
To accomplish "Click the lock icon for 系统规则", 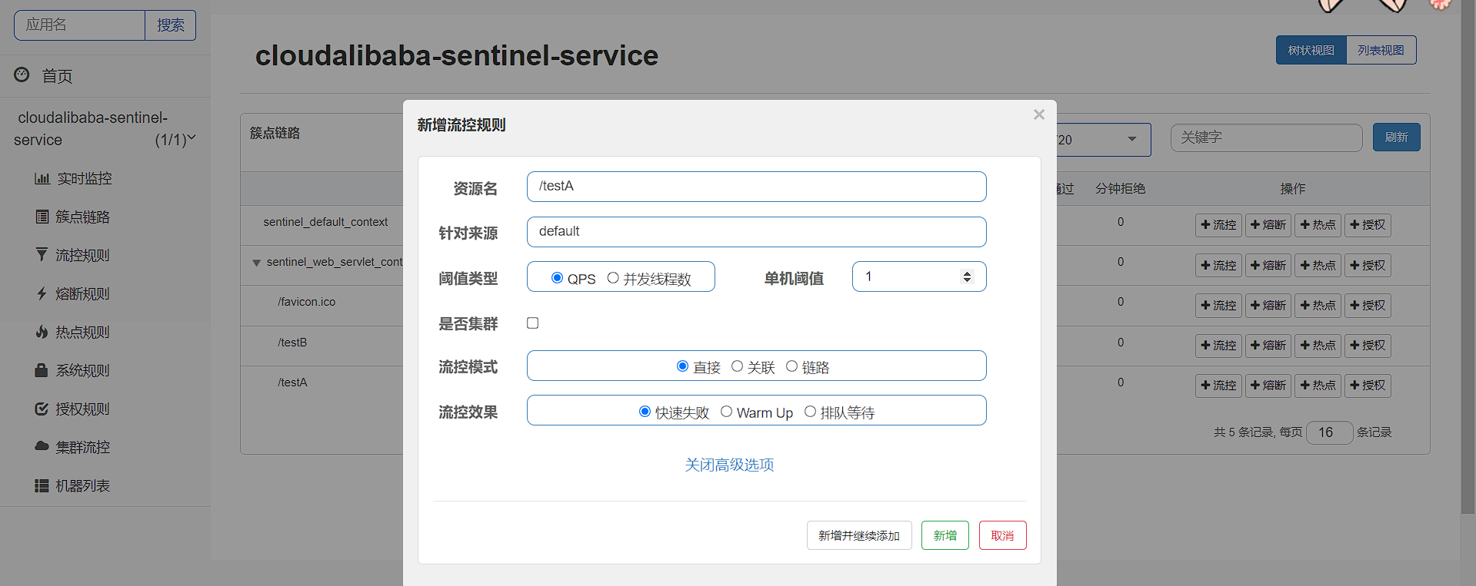I will point(42,370).
